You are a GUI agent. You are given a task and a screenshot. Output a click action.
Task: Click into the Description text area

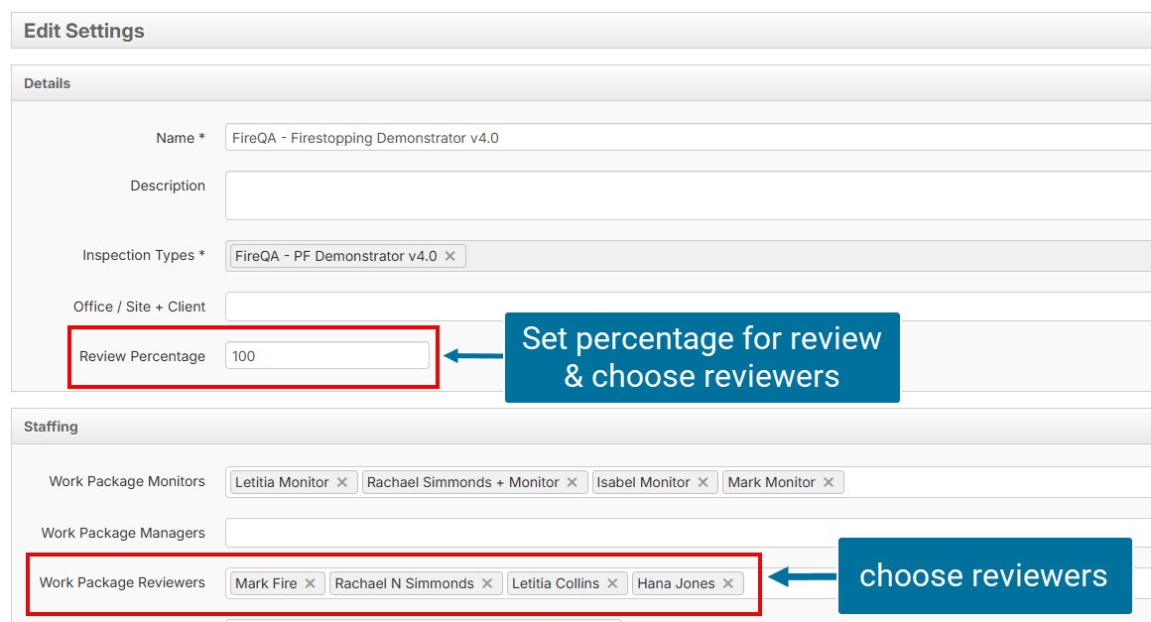click(x=685, y=195)
